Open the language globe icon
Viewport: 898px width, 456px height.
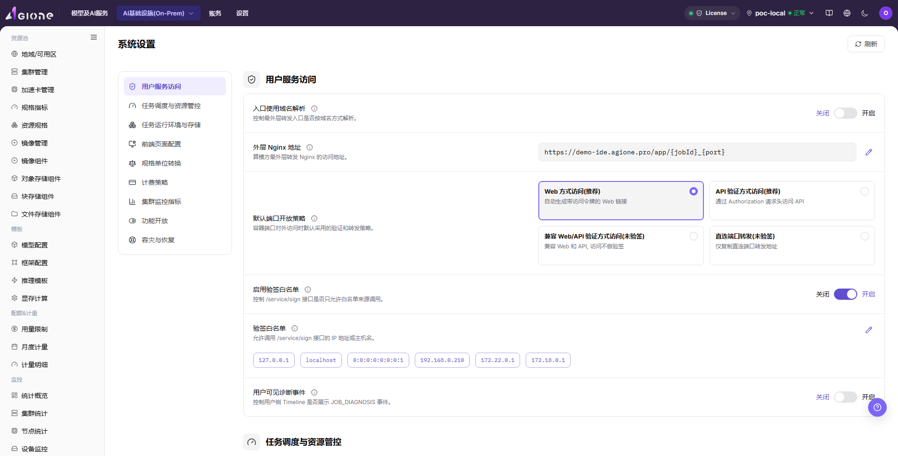(847, 13)
